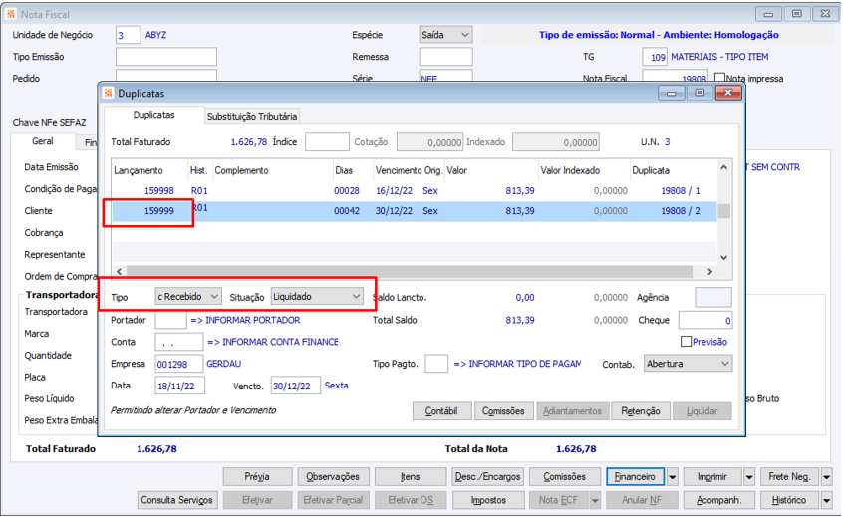This screenshot has height=517, width=843.
Task: Enable the Previsão checkbox
Action: [x=686, y=342]
